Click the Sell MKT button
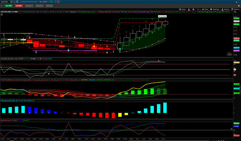241x141 pixels. click(19, 6)
